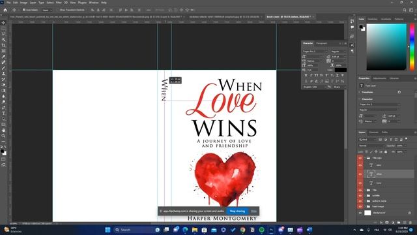Screen dimensions: 417x235
Task: Click the reset transform icon in Properties
Action: pyautogui.click(x=399, y=92)
